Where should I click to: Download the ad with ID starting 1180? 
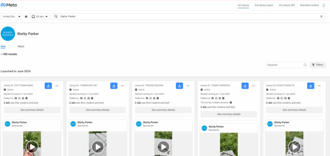click(x=245, y=86)
